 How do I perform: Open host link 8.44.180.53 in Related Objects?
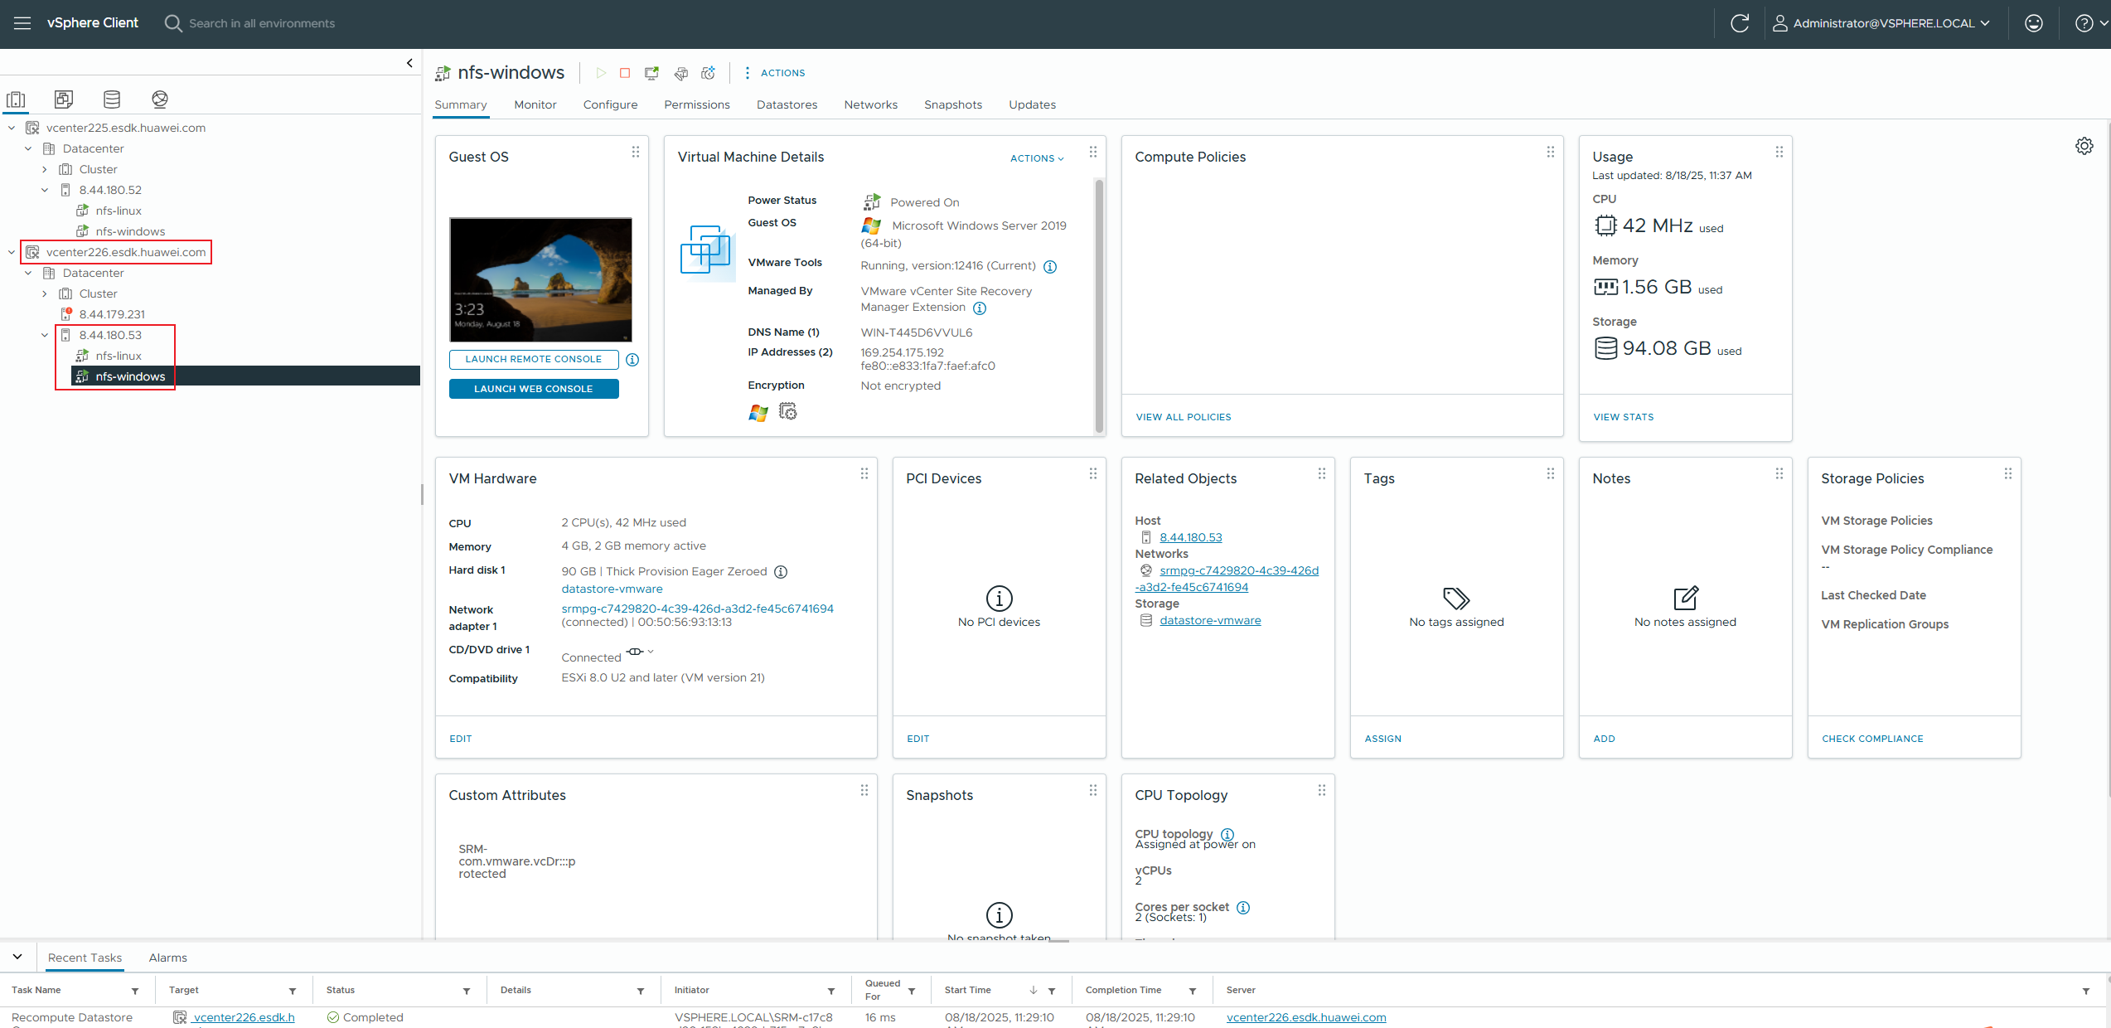1190,537
